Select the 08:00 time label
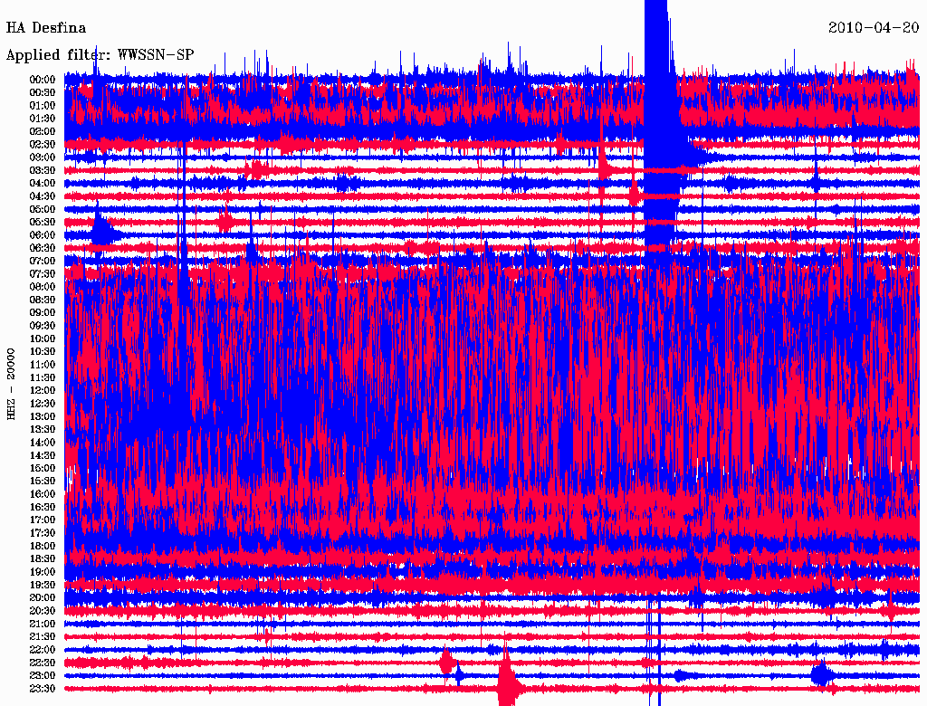 point(42,287)
